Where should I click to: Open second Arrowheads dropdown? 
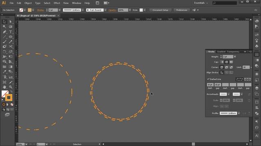coord(241,94)
